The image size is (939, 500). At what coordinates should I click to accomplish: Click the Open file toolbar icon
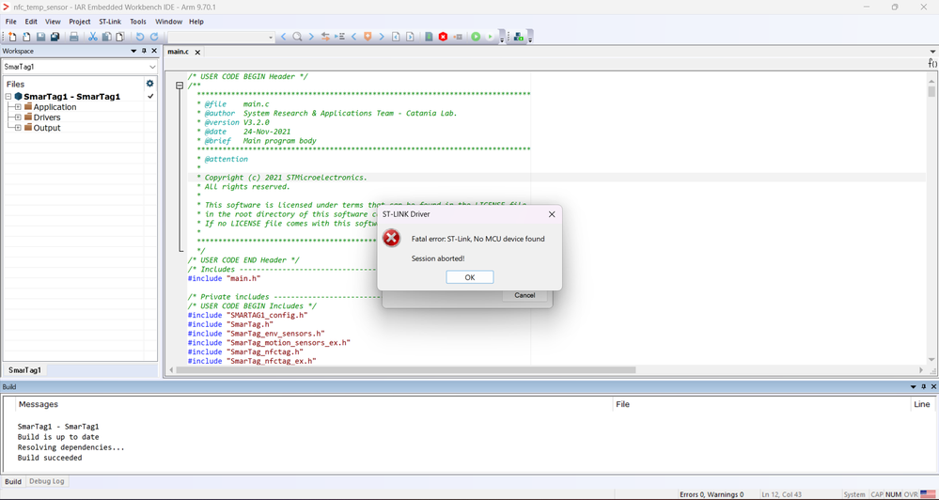coord(26,37)
